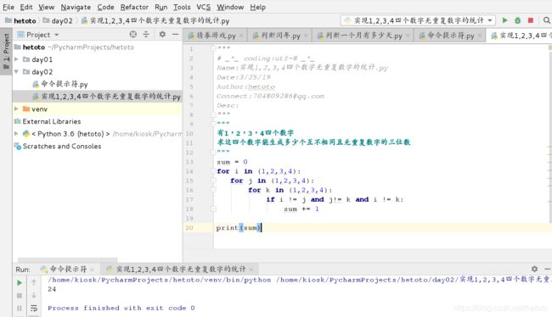The image size is (552, 317).
Task: Expand the Python 3.6 (hetoto) node
Action: 16,134
